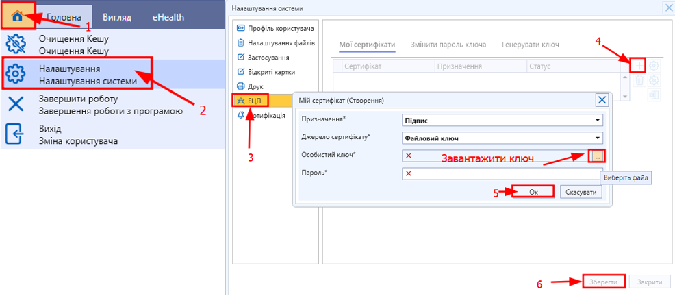Click the Особистий ключ input field
This screenshot has height=296, width=675.
496,156
